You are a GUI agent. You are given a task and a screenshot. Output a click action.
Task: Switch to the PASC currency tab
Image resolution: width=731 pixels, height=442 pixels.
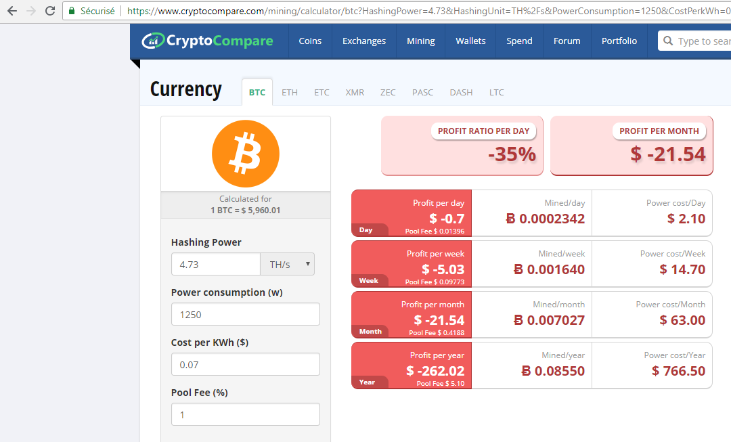422,92
